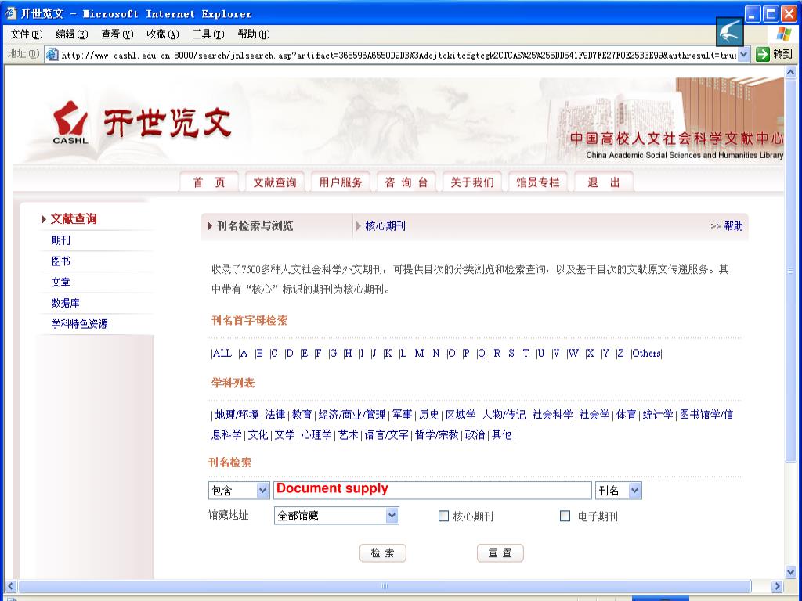Screen dimensions: 802x601
Task: Click the URL address bar field
Action: (x=398, y=55)
